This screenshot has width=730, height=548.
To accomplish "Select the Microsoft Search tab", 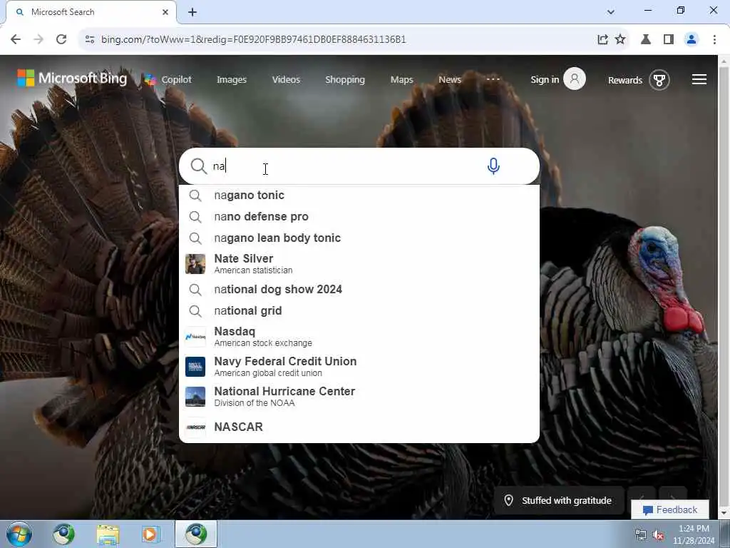I will tap(91, 12).
